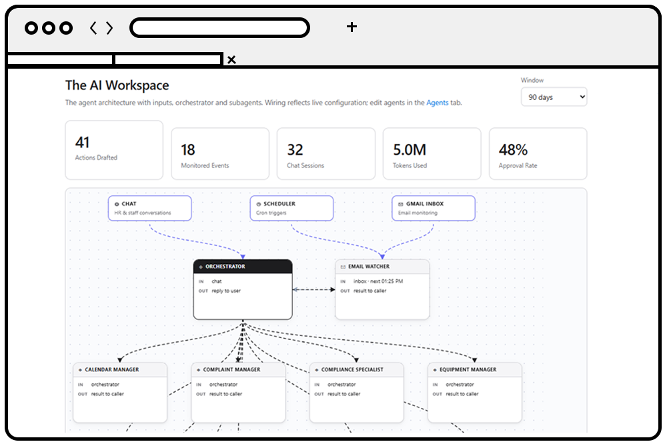Click the browser back arrow
This screenshot has height=444, width=667.
pos(93,28)
